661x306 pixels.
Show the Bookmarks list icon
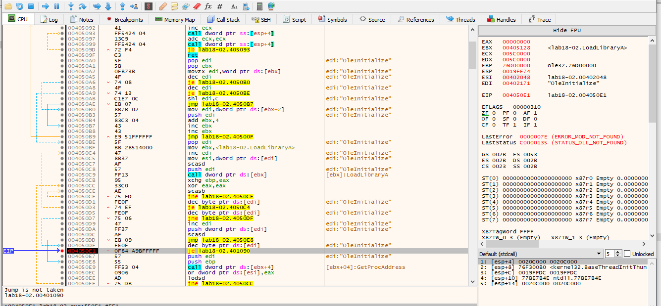(x=197, y=6)
